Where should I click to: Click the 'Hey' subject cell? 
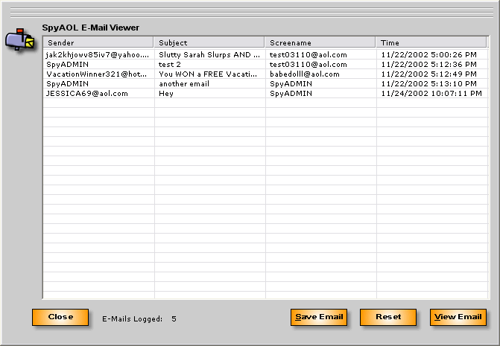[166, 94]
